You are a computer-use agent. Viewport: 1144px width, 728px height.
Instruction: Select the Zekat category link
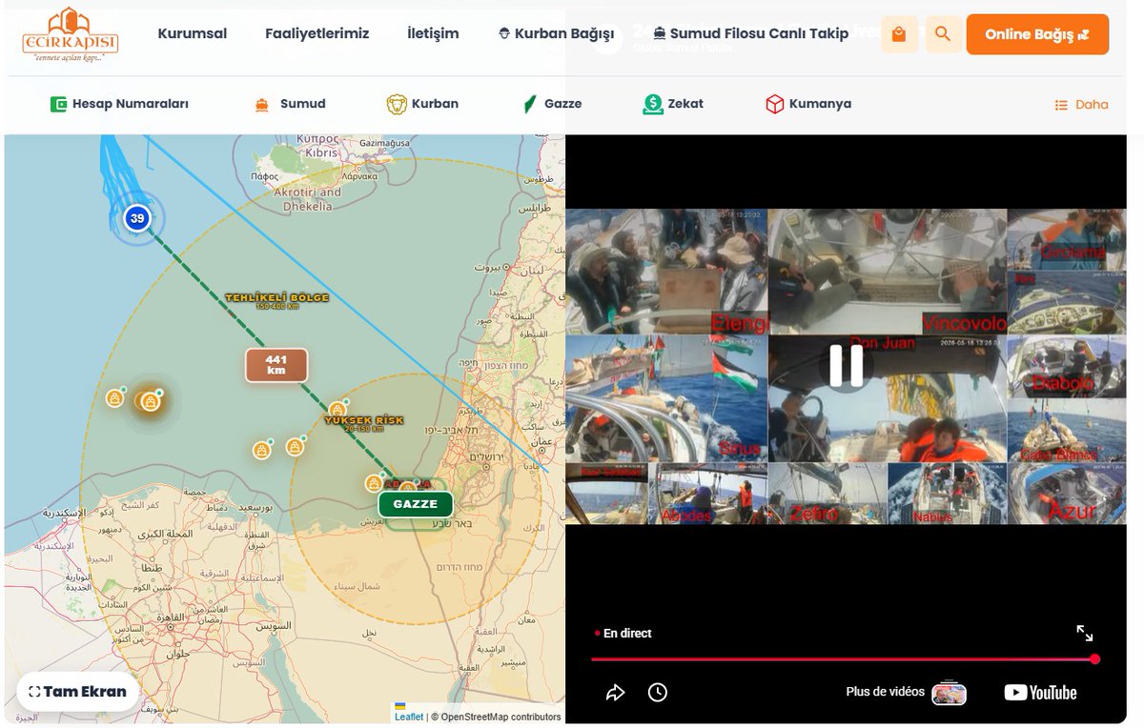click(673, 104)
